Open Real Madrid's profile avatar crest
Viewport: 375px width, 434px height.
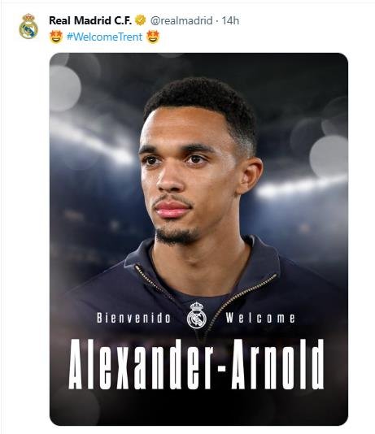point(28,26)
